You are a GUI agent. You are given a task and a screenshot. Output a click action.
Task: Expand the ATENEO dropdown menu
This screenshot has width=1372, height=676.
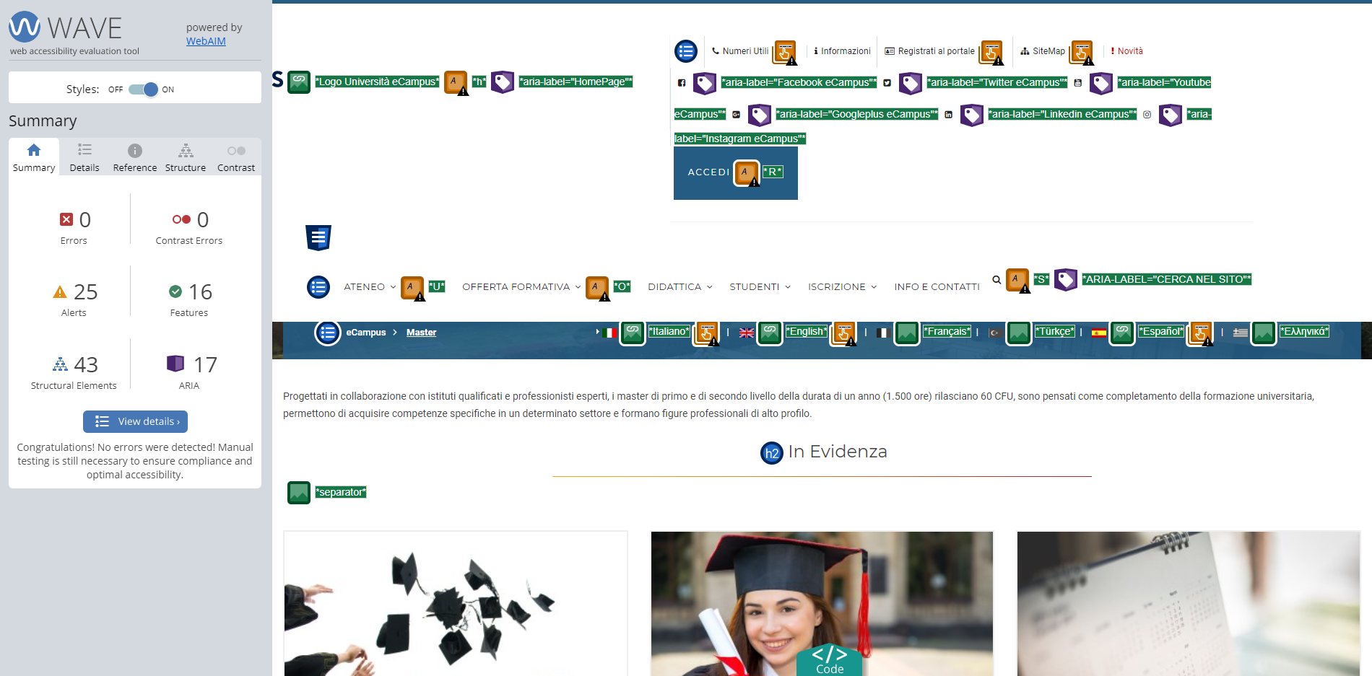click(x=370, y=287)
